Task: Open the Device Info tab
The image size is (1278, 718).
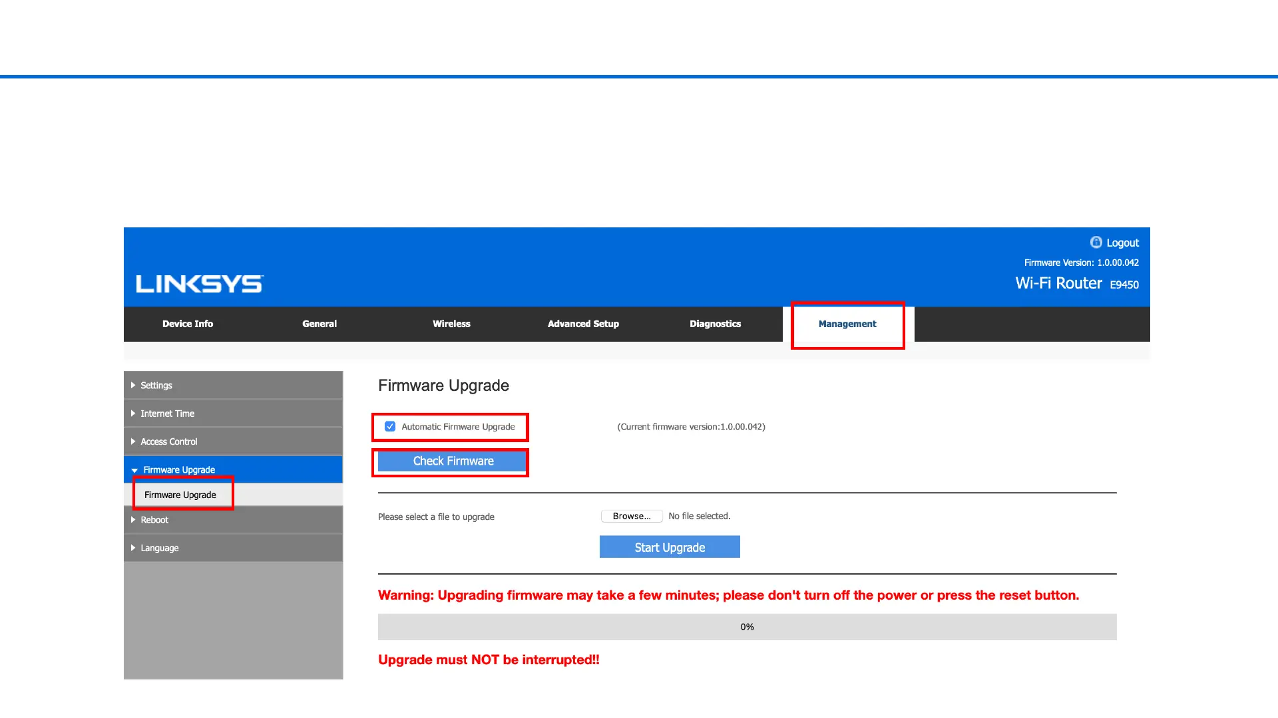Action: coord(188,324)
